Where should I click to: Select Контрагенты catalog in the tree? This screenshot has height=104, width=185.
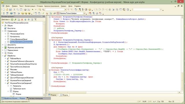point(15,37)
